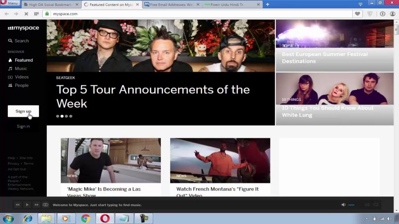Open the user account icon in toolbar
The width and height of the screenshot is (399, 224).
pos(392,14)
